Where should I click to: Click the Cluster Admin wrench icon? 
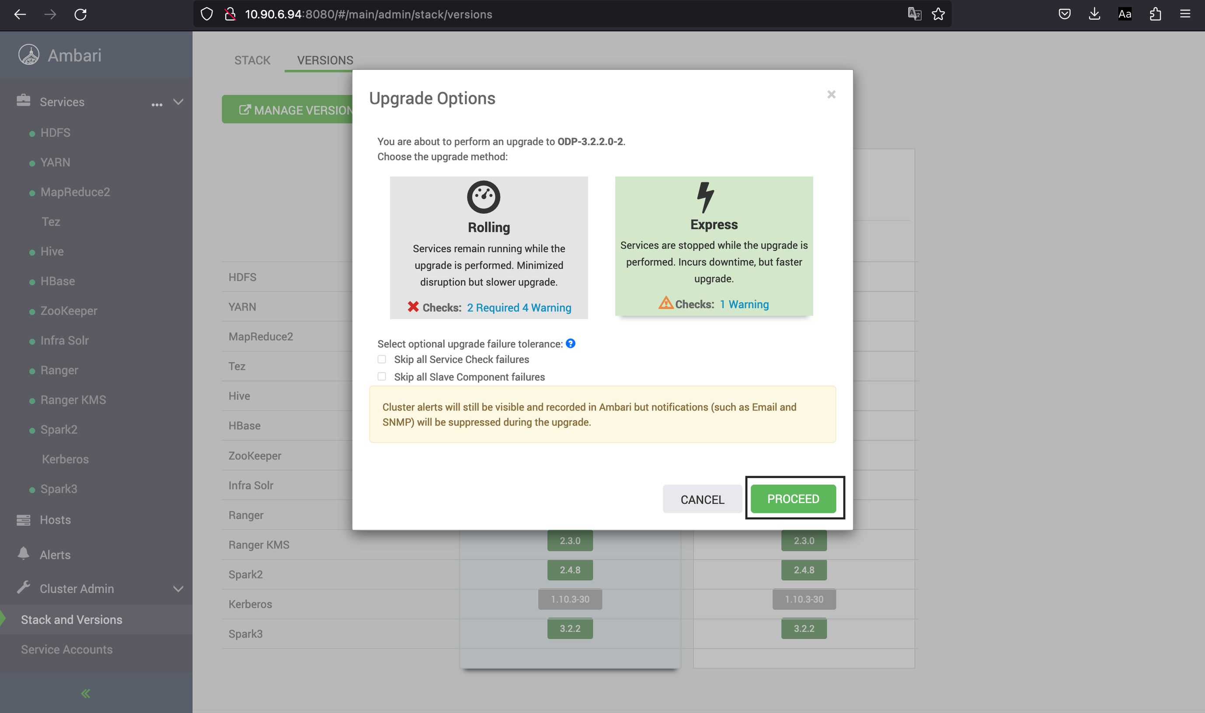point(23,588)
